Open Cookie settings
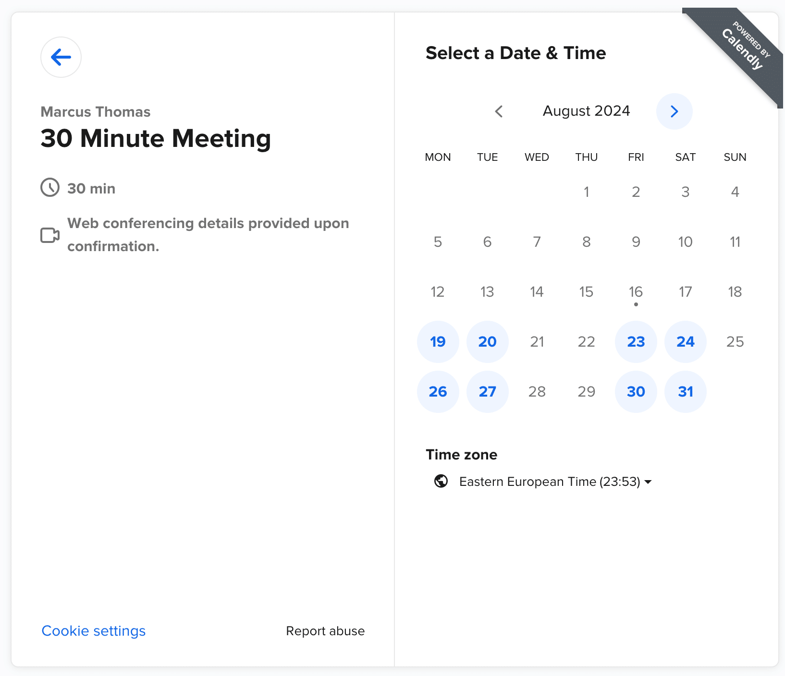This screenshot has height=676, width=785. 94,631
